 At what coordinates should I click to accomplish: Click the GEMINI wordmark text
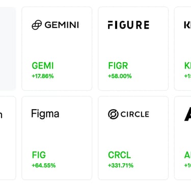pos(62,25)
